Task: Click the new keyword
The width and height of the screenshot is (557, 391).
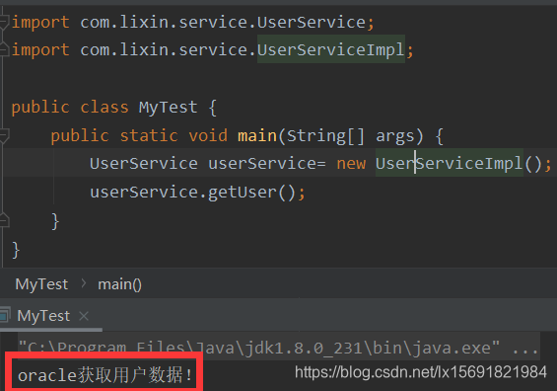Action: (351, 164)
